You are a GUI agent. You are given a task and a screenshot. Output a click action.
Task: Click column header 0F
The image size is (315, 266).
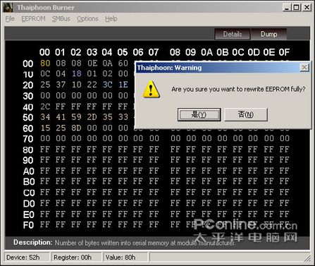(x=284, y=52)
